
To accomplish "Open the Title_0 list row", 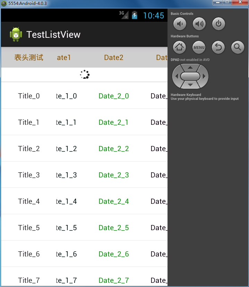I will 84,96.
